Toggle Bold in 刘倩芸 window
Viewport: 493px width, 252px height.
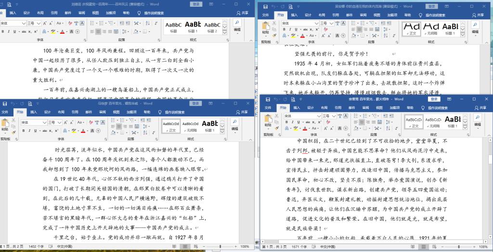[3, 31]
